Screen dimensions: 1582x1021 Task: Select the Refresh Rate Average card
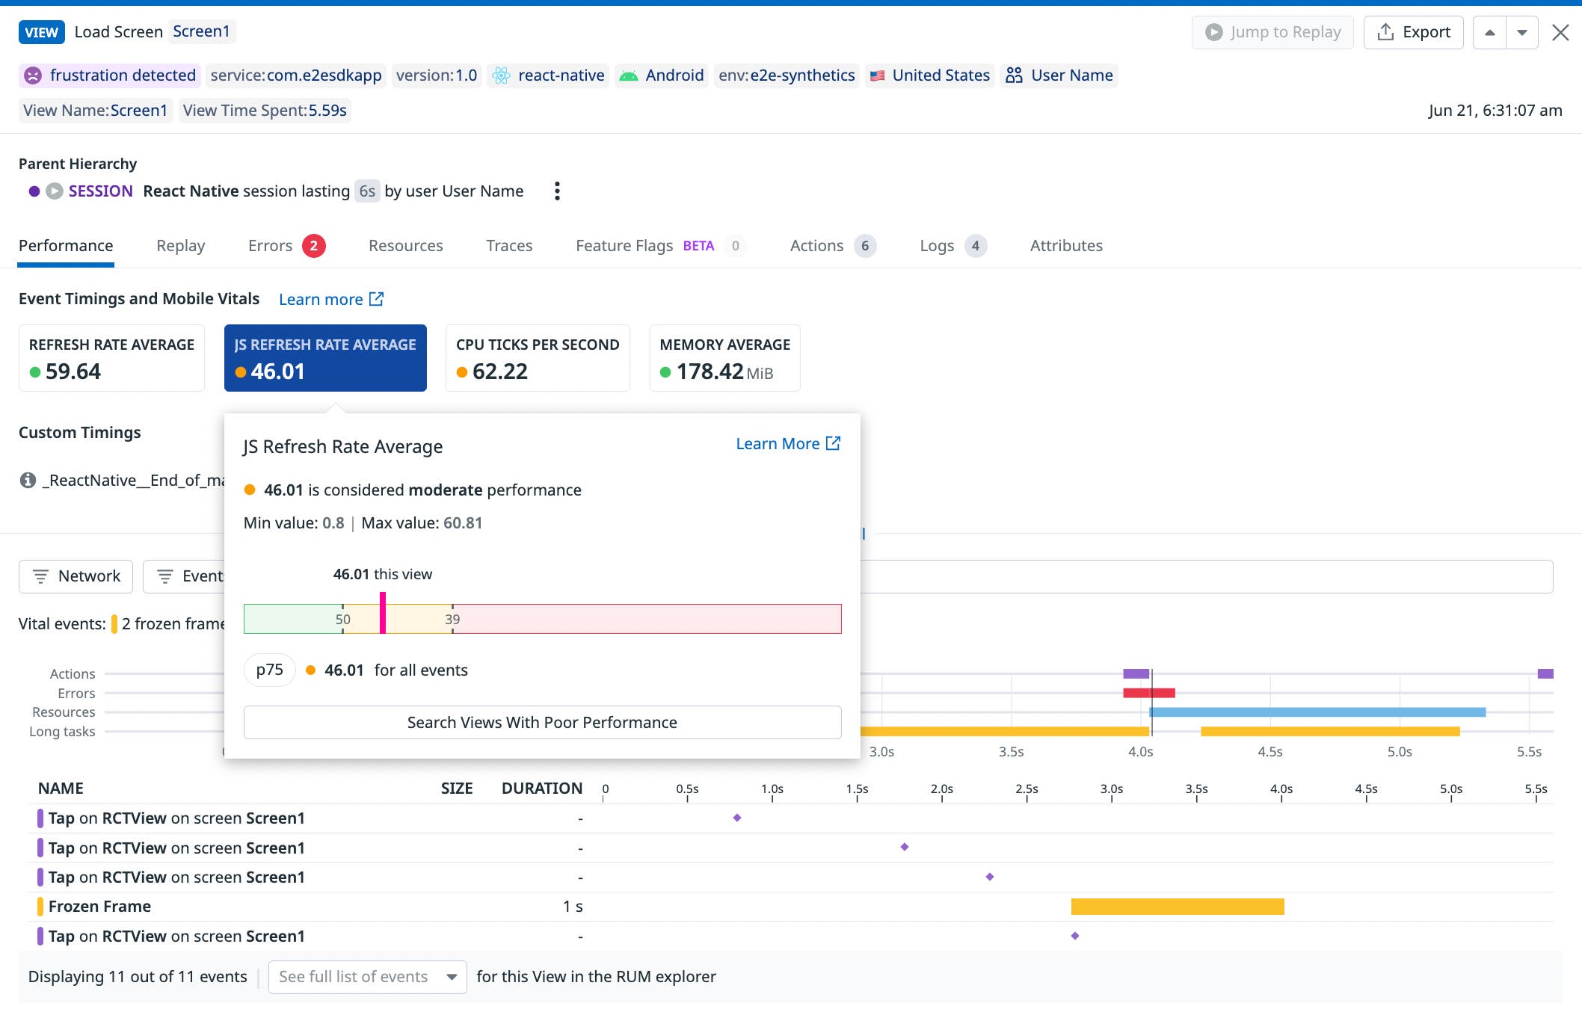click(x=111, y=358)
